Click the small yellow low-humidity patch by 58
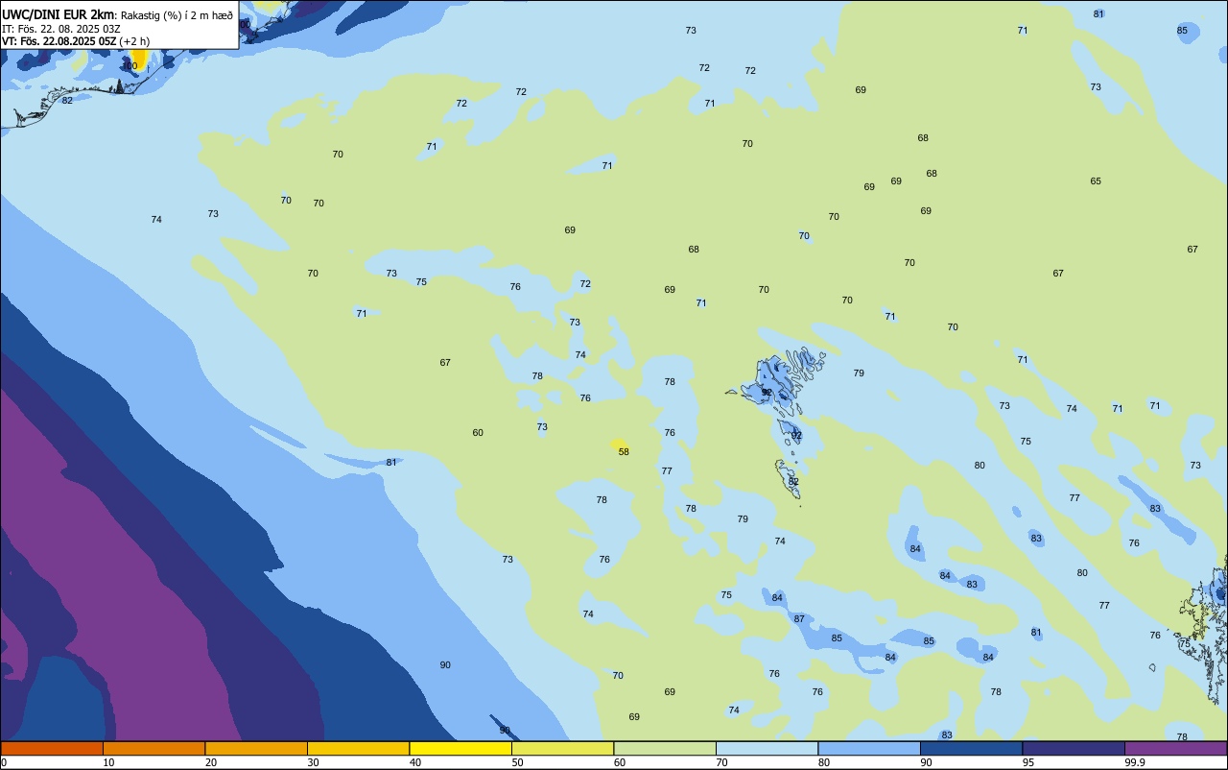1228x770 pixels. click(618, 445)
